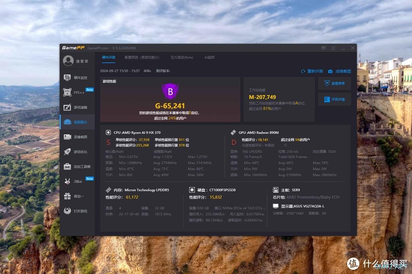Open 游戏优化 rocket icon in the sidebar
Viewport: 412px width, 274px height.
click(67, 151)
